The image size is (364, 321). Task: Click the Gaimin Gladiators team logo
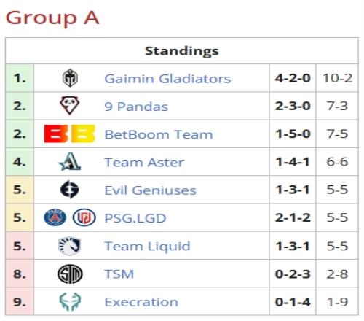click(70, 78)
